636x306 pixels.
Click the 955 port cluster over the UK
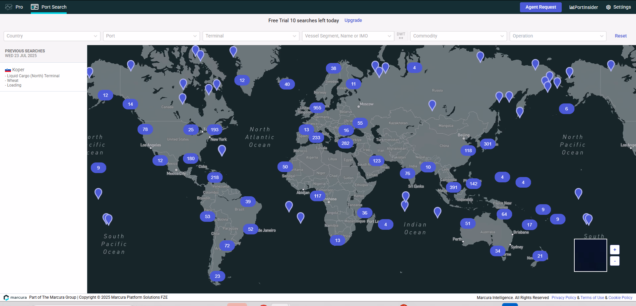tap(317, 108)
